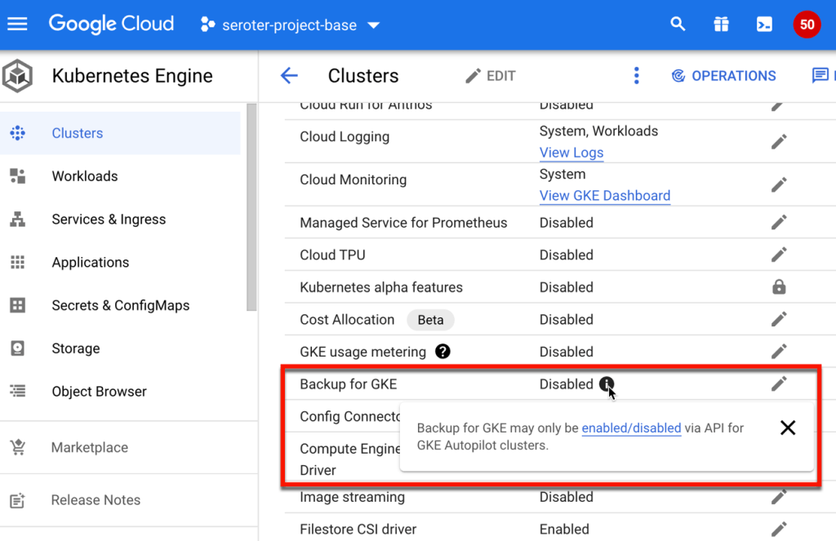Viewport: 836px width, 541px height.
Task: Activate Cloud Shell terminal icon
Action: pos(763,24)
